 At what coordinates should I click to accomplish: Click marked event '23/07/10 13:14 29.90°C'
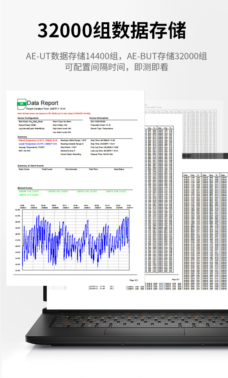click(29, 195)
